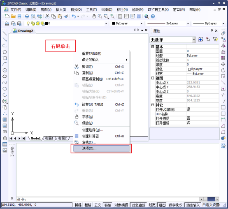
Task: Select the Line drawing tool
Action: click(x=5, y=33)
